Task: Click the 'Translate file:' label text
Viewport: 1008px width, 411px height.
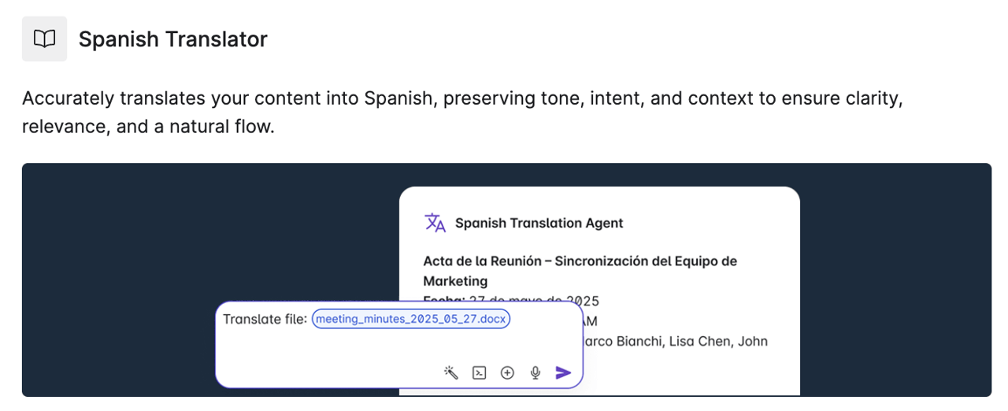Action: point(265,319)
